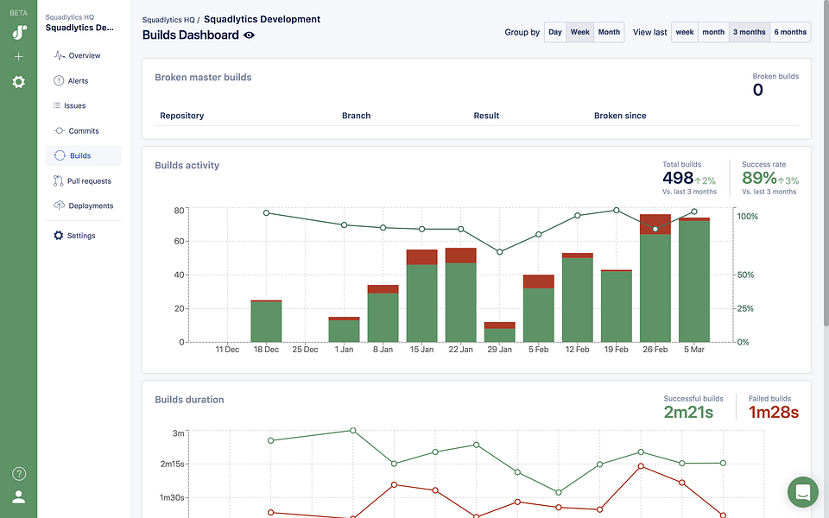Select the Builds navigation icon
Screen dimensions: 829x518
(x=60, y=155)
